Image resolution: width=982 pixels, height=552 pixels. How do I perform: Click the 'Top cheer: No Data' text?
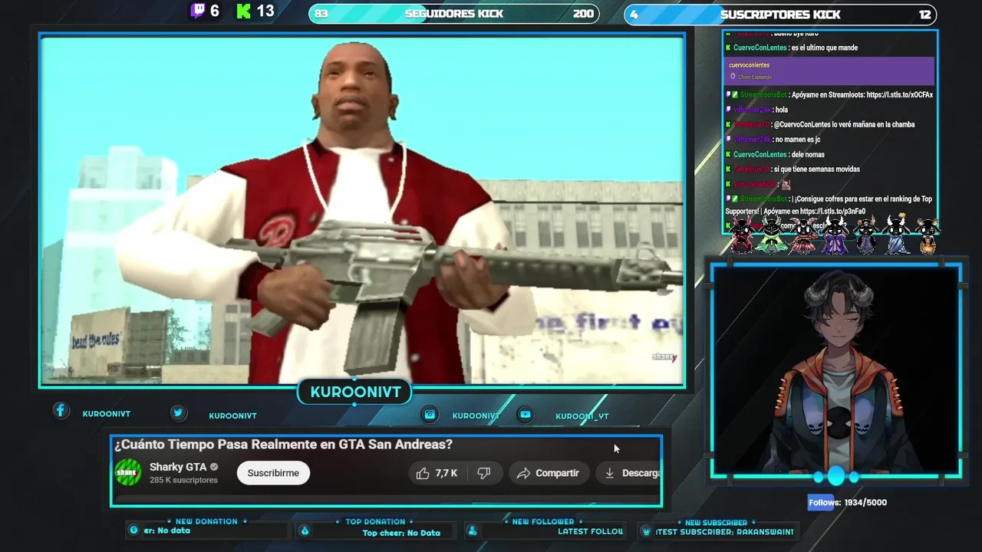401,533
